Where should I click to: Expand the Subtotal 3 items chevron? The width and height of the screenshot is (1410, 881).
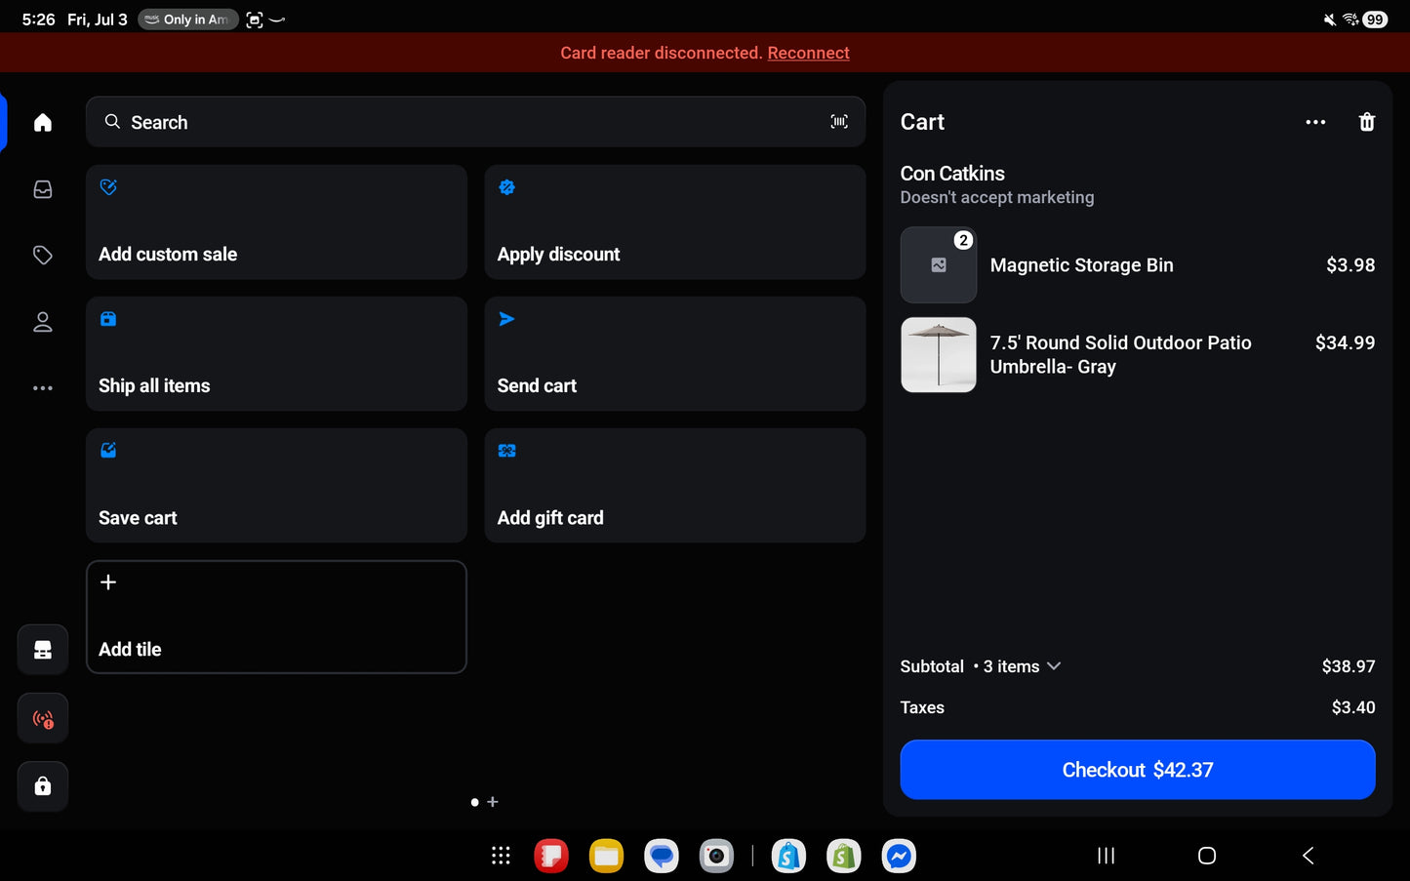click(1054, 666)
